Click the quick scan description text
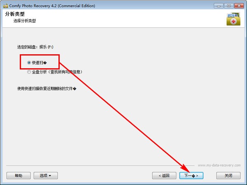The height and width of the screenshot is (185, 247). tap(47, 88)
